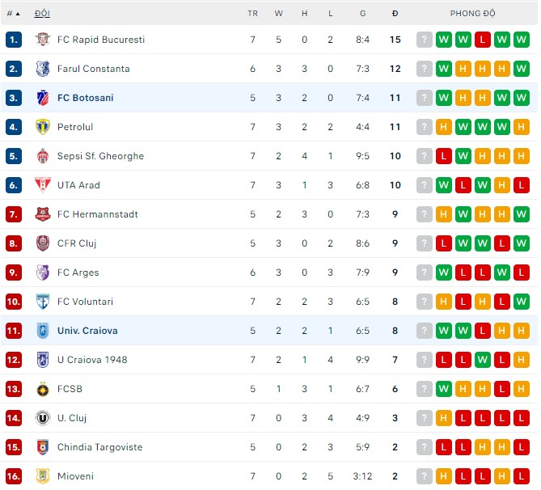Click the rank 16 position badge

pyautogui.click(x=14, y=476)
